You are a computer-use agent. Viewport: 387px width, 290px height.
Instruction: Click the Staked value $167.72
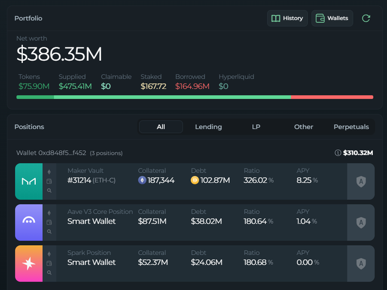point(153,86)
